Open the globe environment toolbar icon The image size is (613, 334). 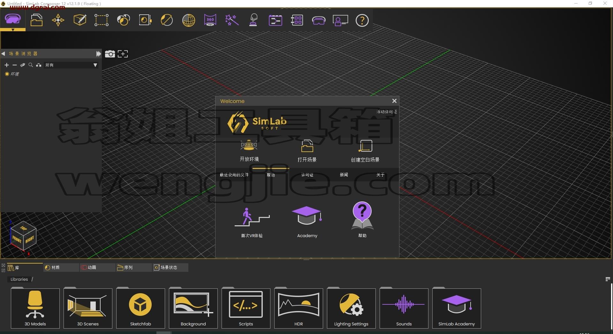point(189,20)
